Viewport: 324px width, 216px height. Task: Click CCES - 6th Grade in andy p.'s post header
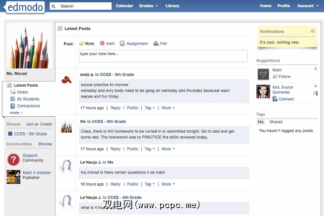pyautogui.click(x=117, y=75)
